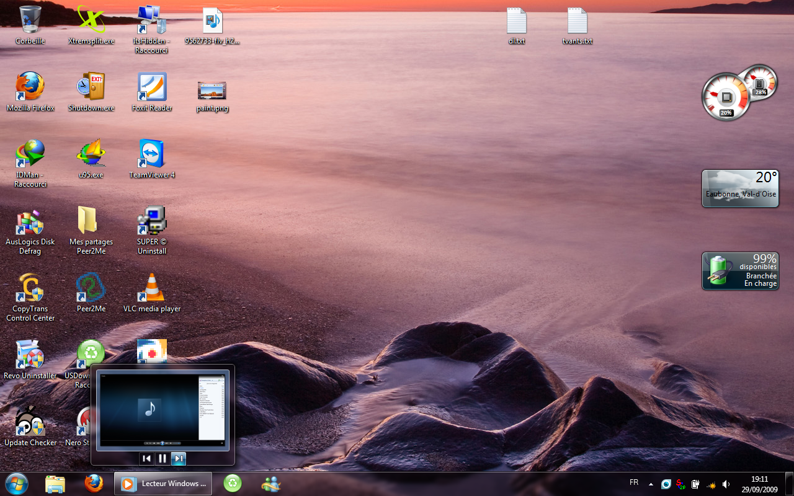
Task: Open the green recycle taskbar icon
Action: (233, 484)
